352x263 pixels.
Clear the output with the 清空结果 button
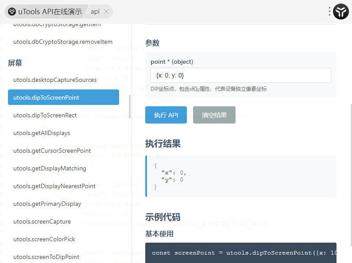click(x=214, y=115)
